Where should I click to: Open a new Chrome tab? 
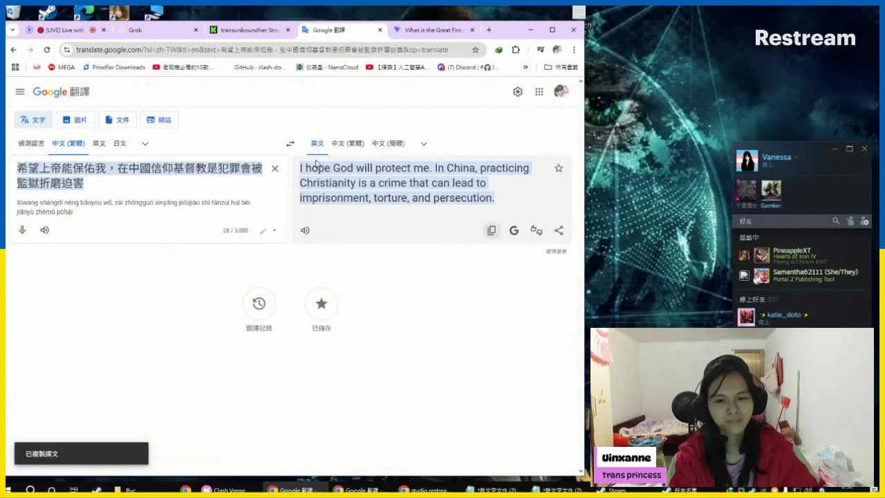(x=489, y=30)
